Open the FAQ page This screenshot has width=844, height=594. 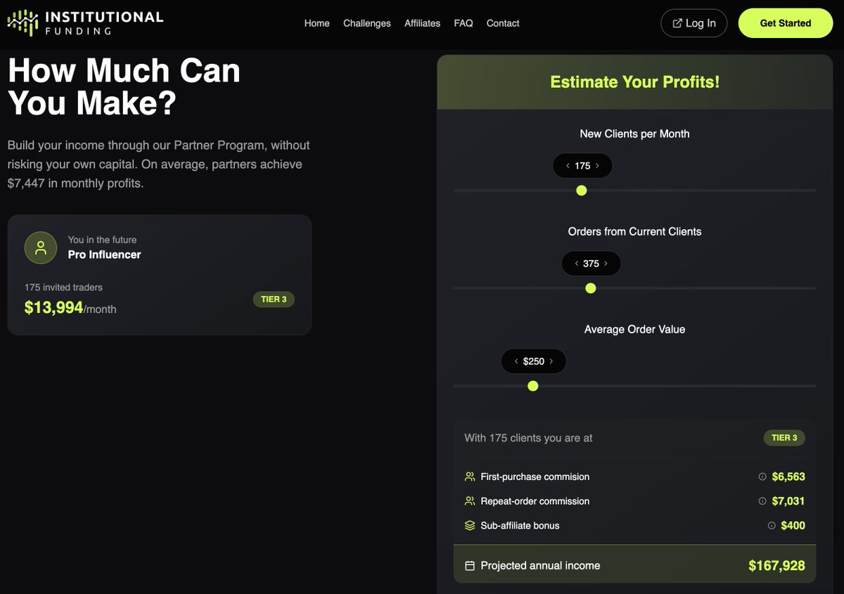[463, 23]
